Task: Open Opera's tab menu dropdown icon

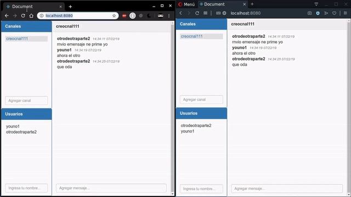Action: (316, 4)
